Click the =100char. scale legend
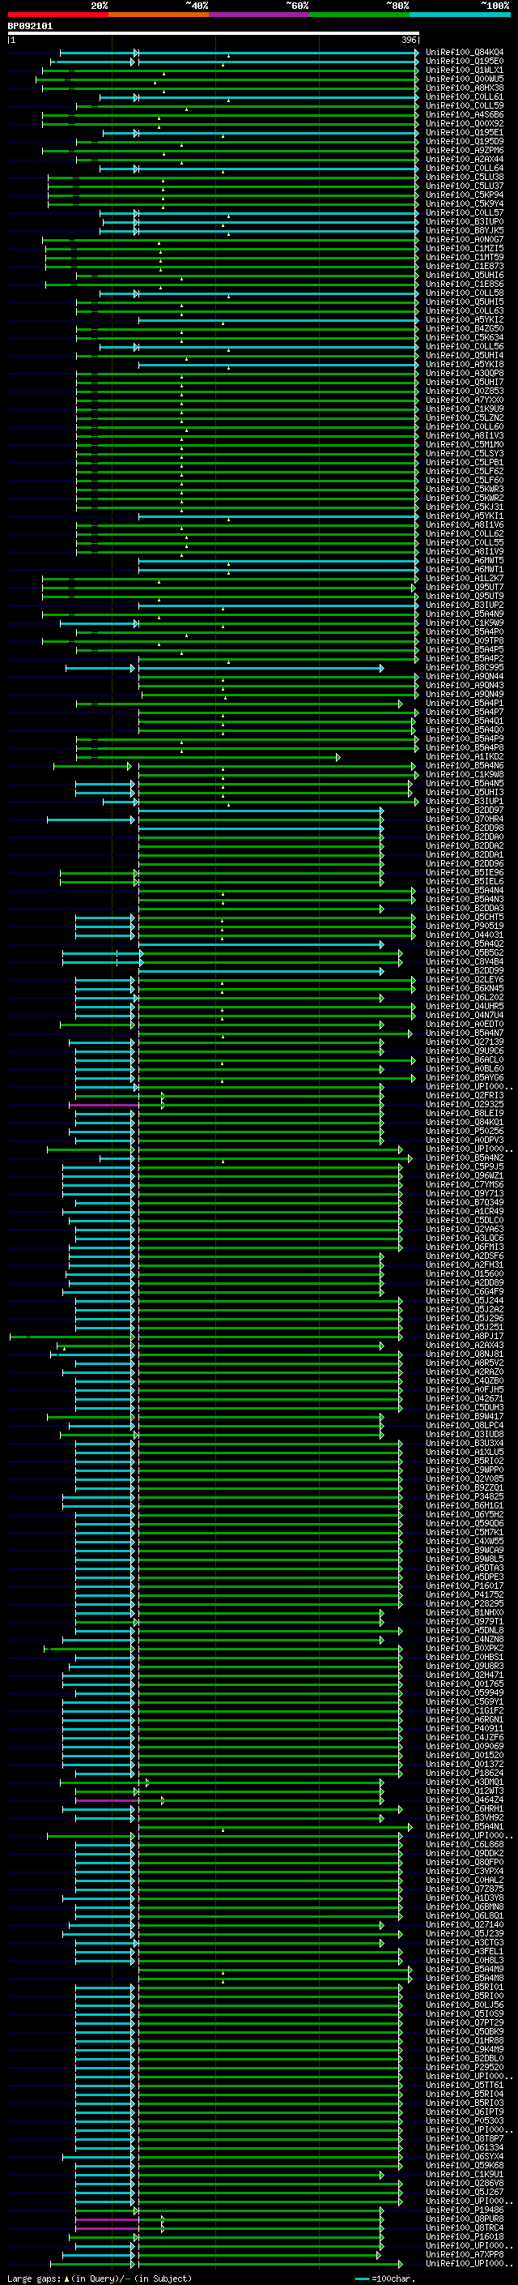Image resolution: width=518 pixels, height=2285 pixels. point(384,2279)
